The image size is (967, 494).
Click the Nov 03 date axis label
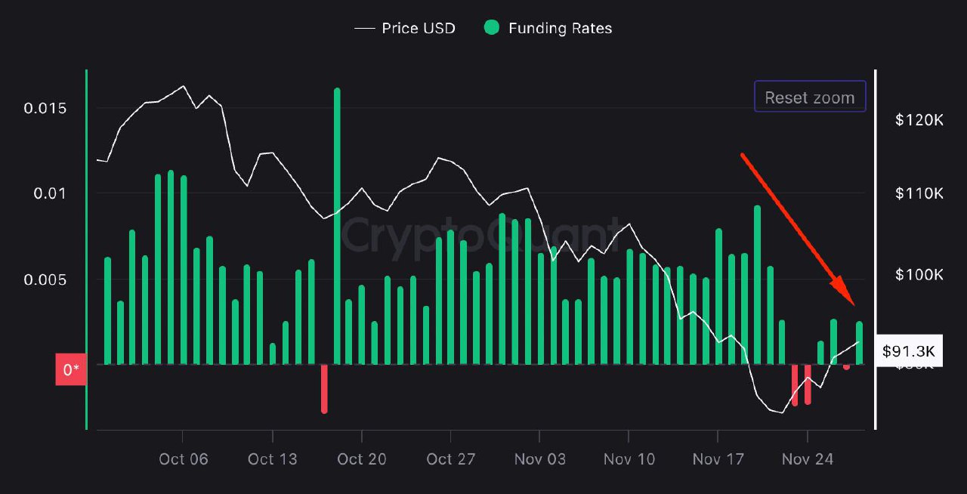(539, 459)
